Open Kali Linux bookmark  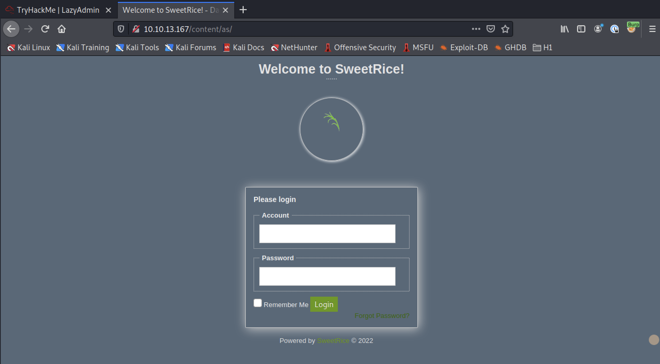click(x=28, y=48)
